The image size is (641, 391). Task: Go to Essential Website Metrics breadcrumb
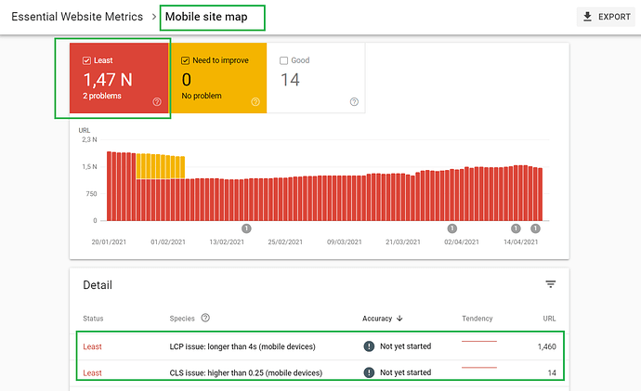(77, 17)
